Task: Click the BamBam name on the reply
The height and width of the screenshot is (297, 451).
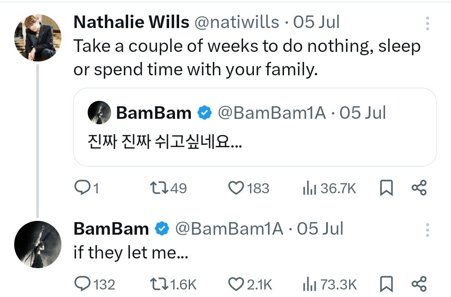Action: 111,229
